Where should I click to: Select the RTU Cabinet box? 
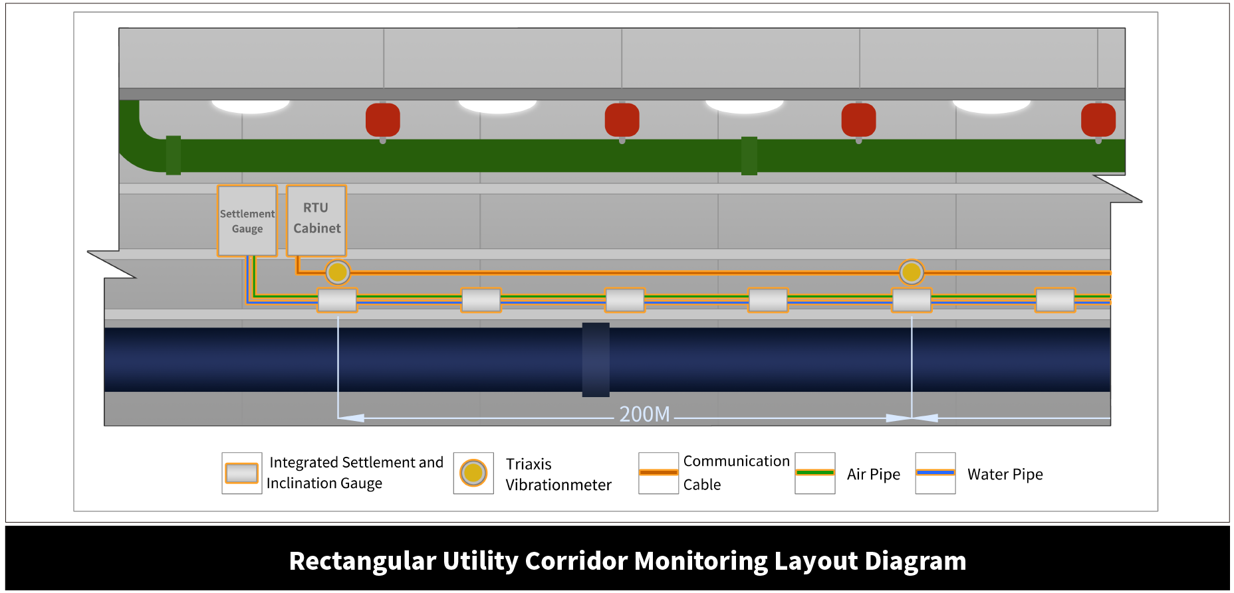tap(316, 220)
